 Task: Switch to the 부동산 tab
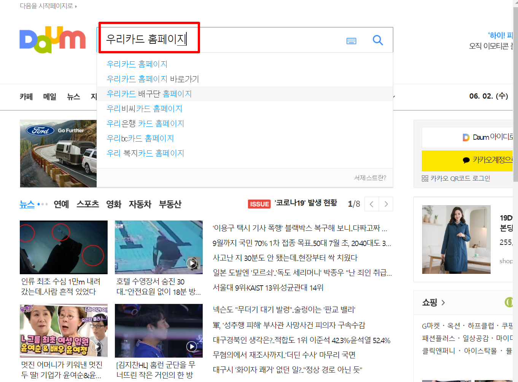[x=170, y=204]
